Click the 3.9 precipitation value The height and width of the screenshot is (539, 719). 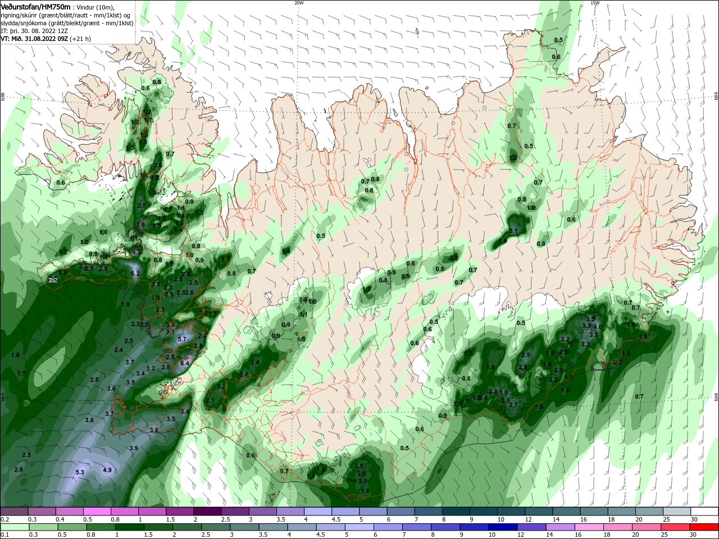[x=134, y=448]
